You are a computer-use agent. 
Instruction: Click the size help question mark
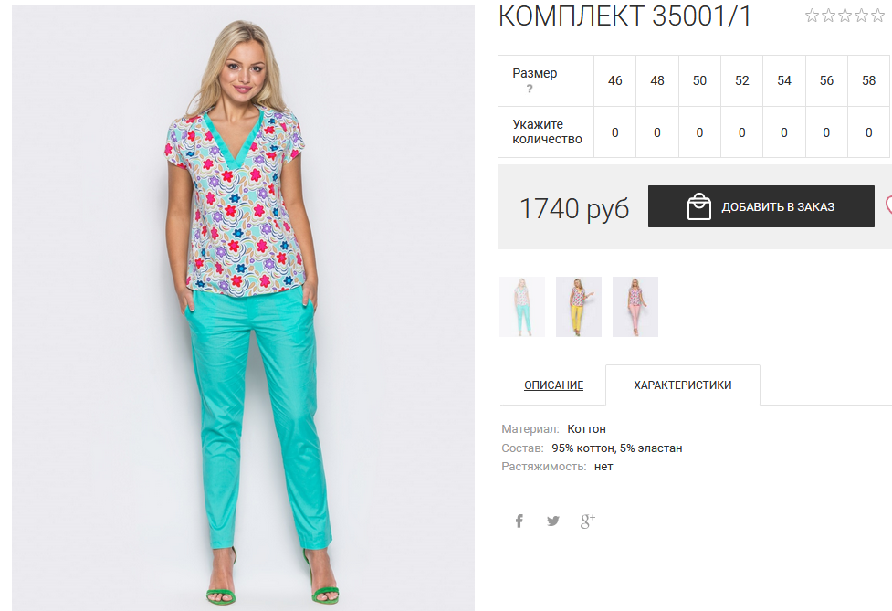(x=530, y=89)
